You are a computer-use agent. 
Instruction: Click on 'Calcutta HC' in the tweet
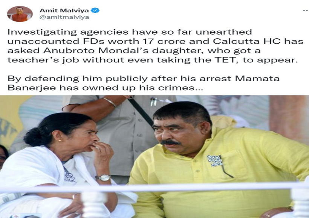(246, 41)
